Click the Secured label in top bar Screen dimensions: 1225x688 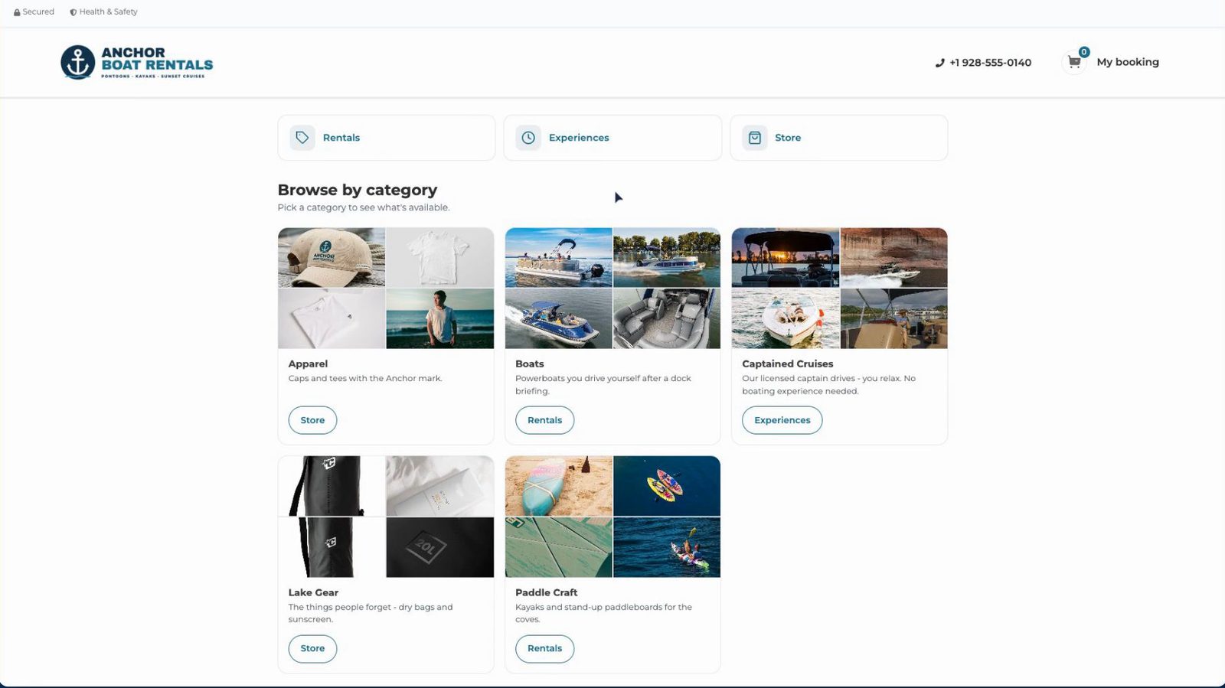38,12
